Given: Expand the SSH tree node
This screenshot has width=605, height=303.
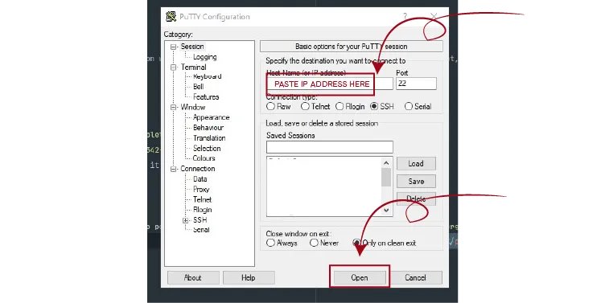Looking at the screenshot, I should click(186, 220).
